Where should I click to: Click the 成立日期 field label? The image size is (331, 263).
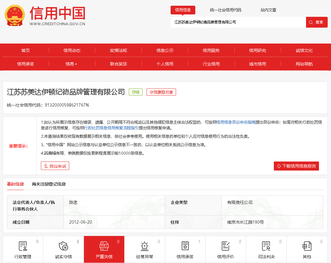point(21,222)
